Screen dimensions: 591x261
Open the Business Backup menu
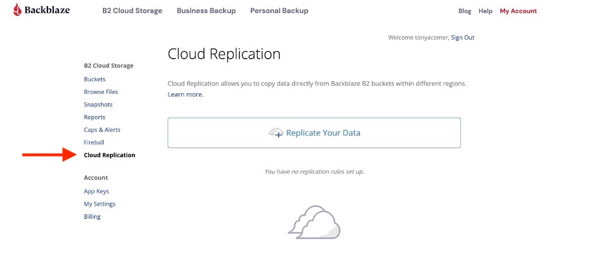point(206,11)
